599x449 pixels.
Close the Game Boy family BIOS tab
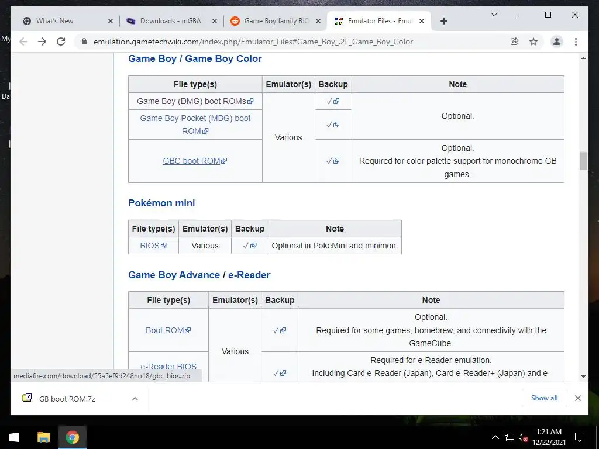318,21
